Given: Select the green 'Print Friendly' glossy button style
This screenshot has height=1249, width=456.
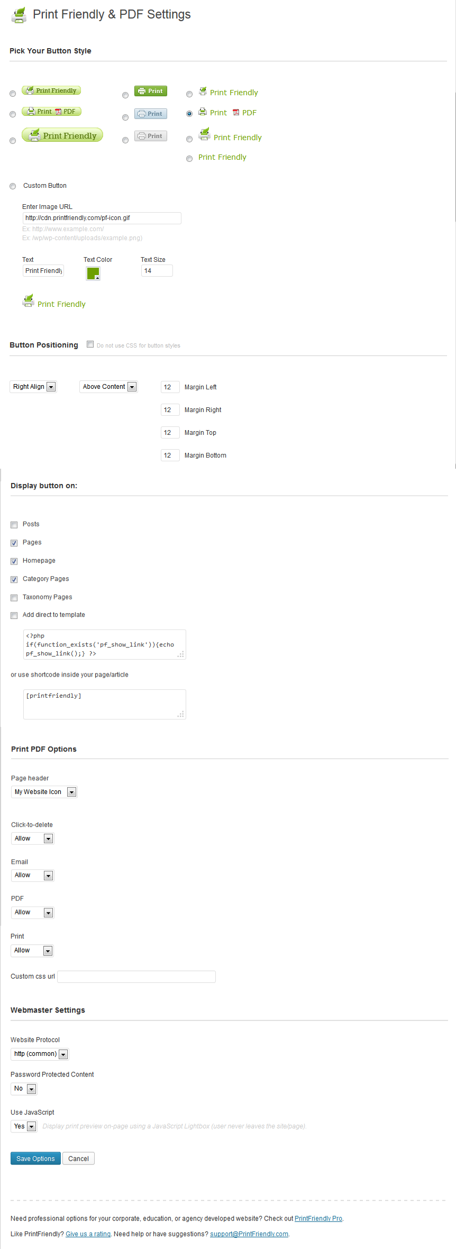Looking at the screenshot, I should (13, 94).
